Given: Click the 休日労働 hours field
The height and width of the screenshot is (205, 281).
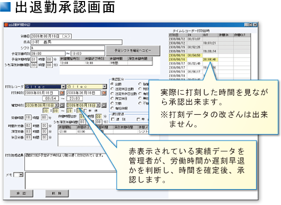Looking at the screenshot, I should 28,137.
